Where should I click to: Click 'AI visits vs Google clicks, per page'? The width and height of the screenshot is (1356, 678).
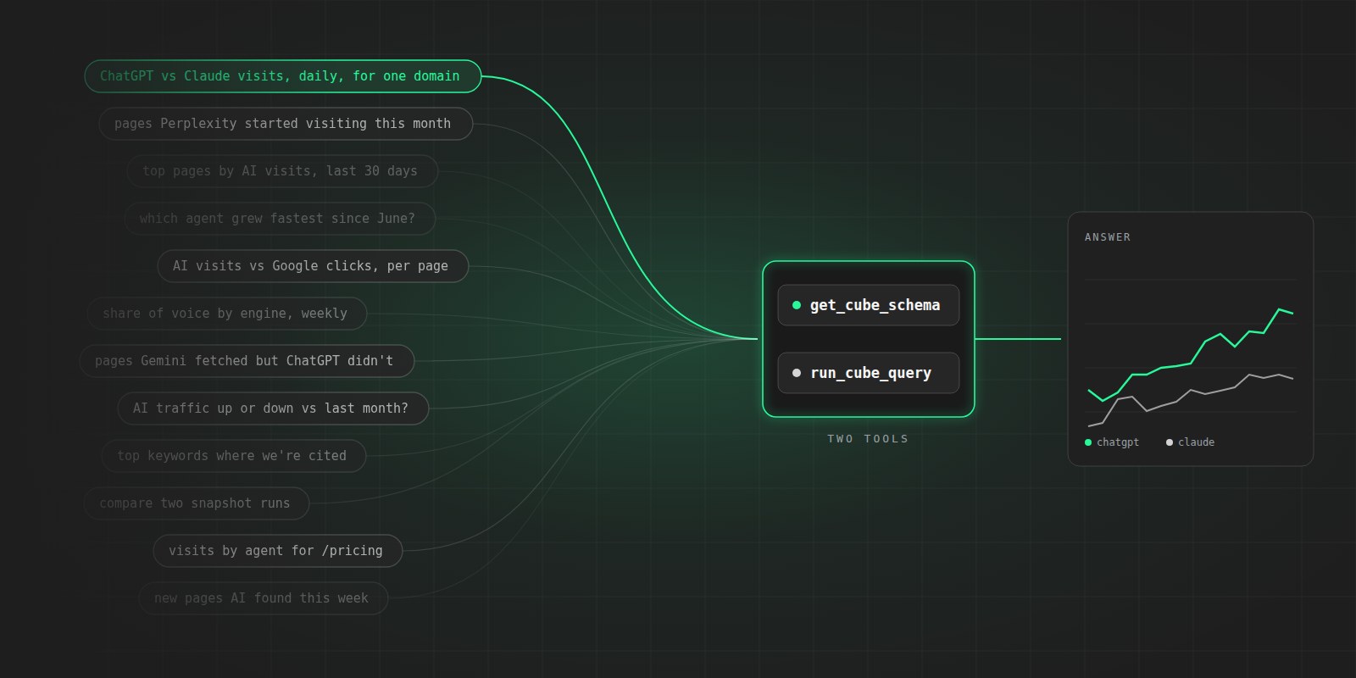[x=313, y=266]
